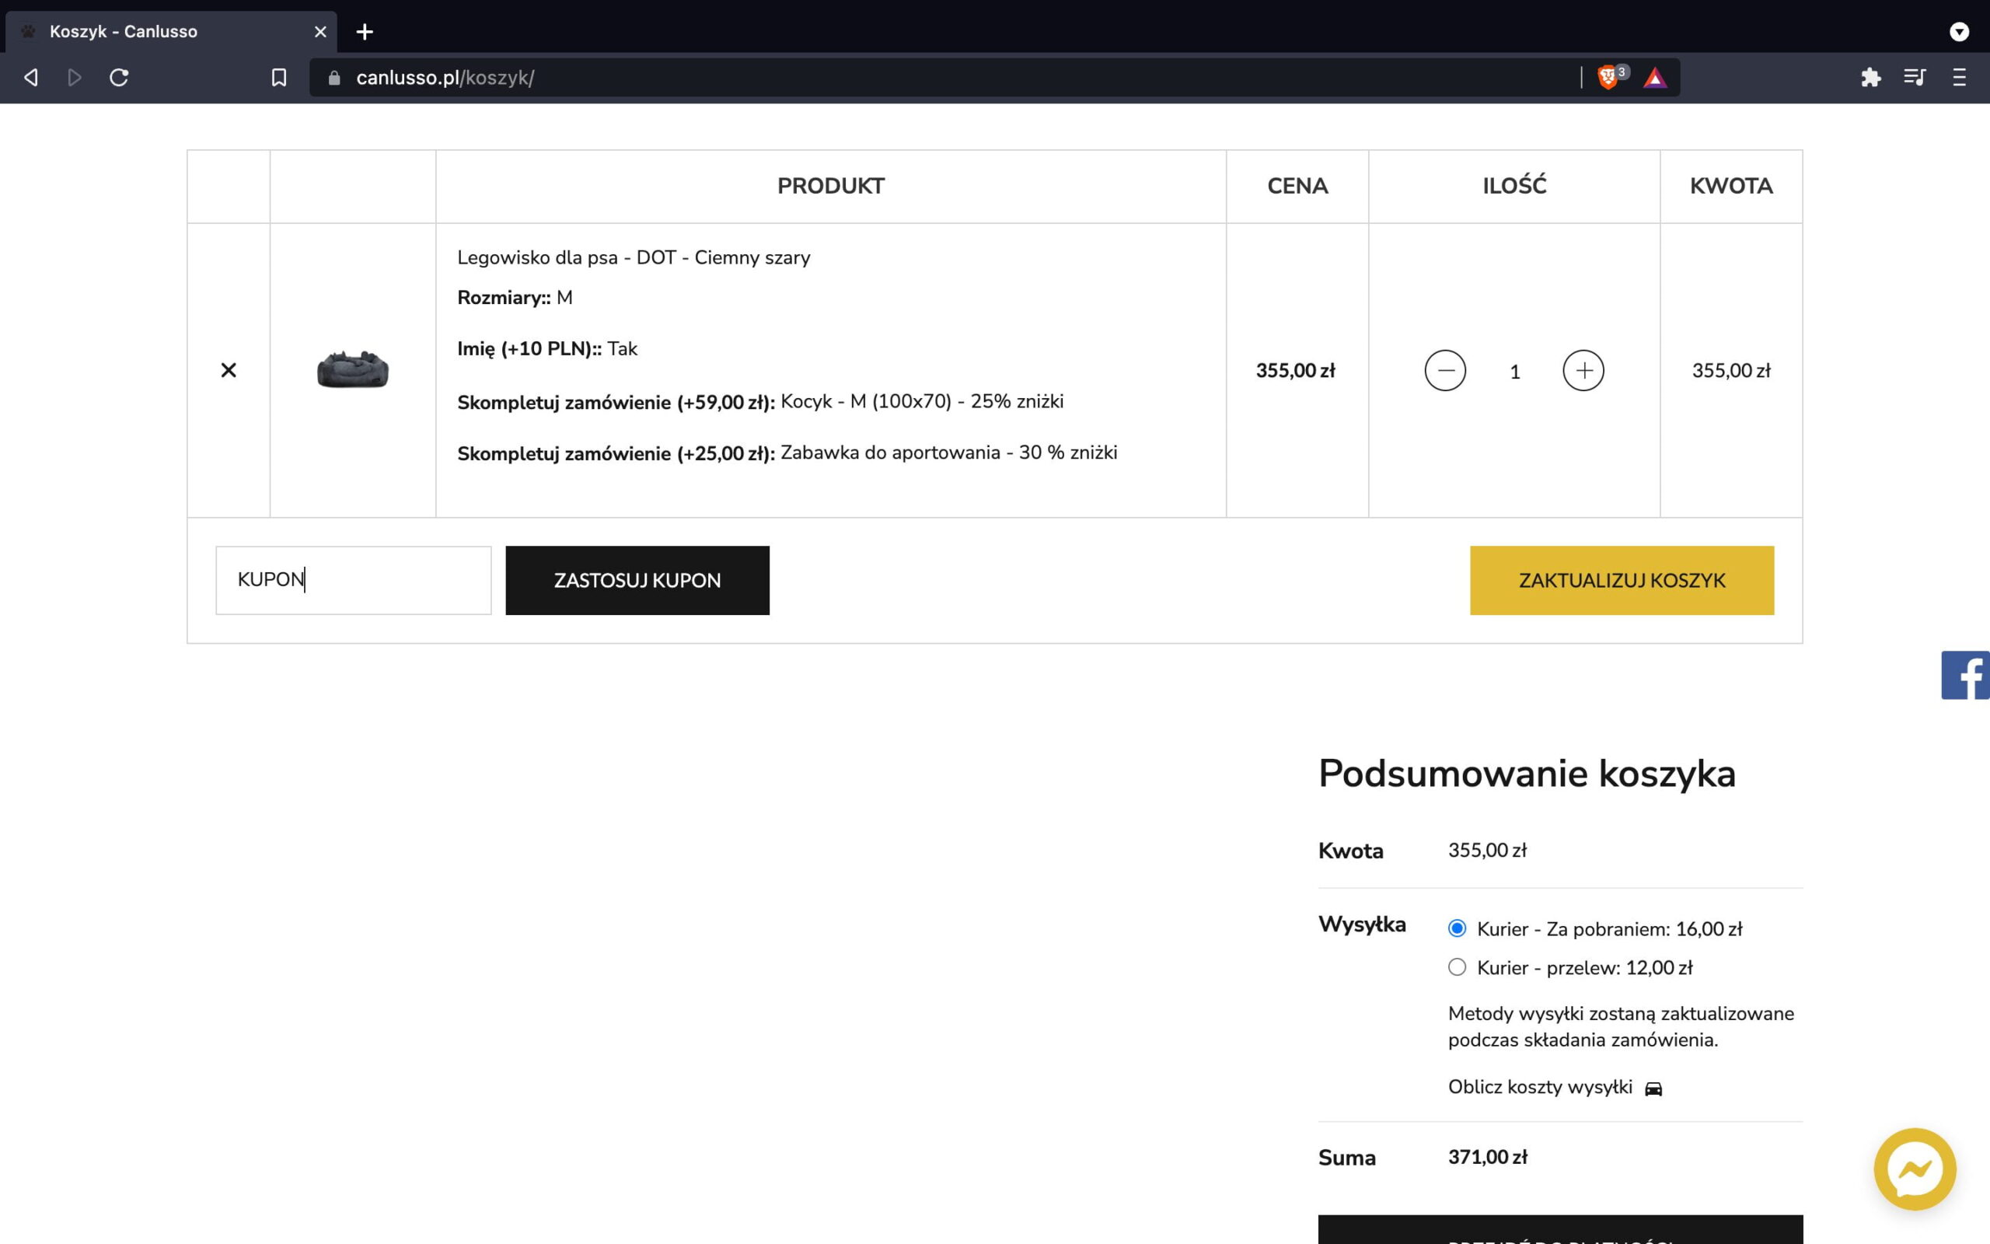Click into the coupon code field
The width and height of the screenshot is (1990, 1244).
point(354,580)
